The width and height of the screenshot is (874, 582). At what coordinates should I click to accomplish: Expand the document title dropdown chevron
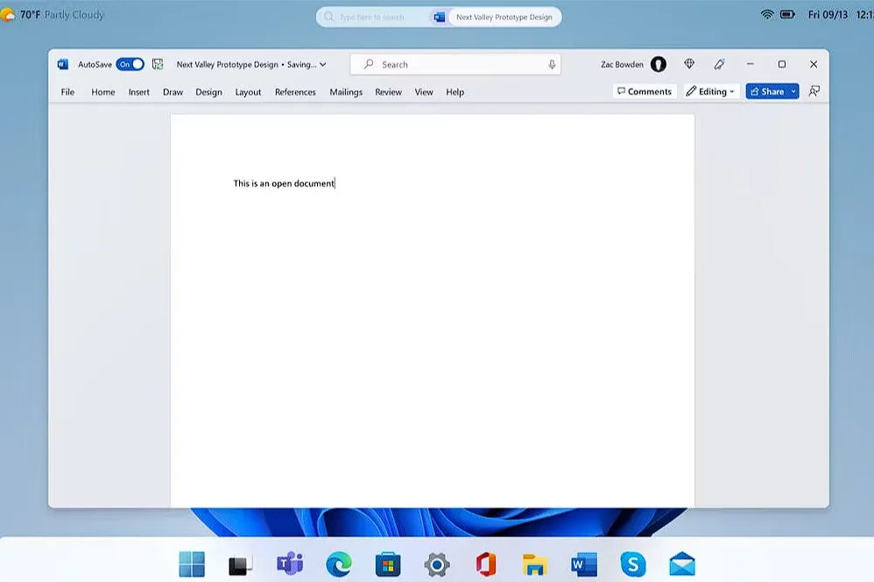[x=323, y=64]
